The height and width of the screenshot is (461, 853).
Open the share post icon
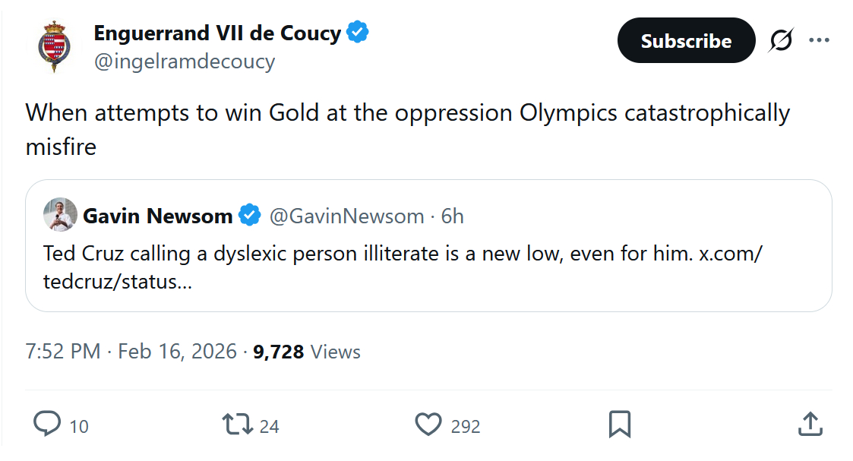810,424
